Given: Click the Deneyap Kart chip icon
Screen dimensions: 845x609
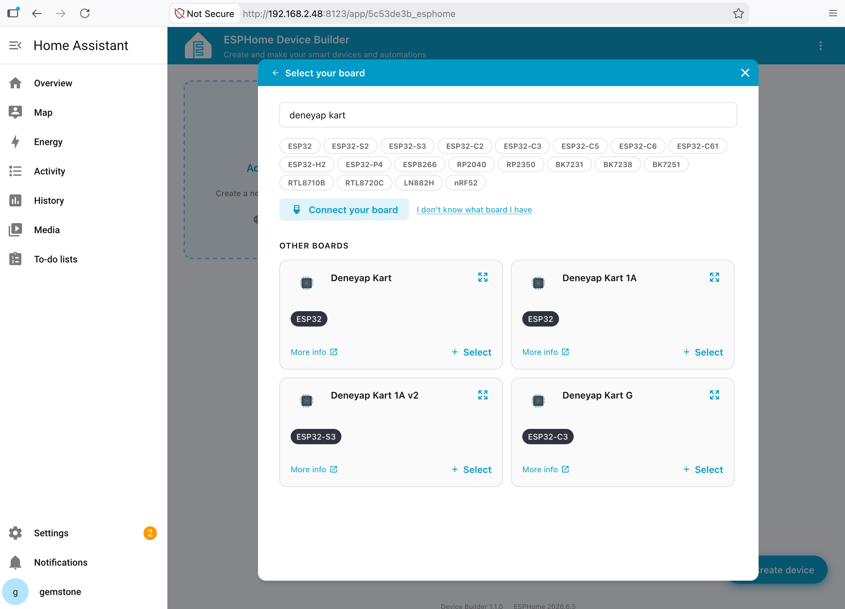Looking at the screenshot, I should click(306, 283).
